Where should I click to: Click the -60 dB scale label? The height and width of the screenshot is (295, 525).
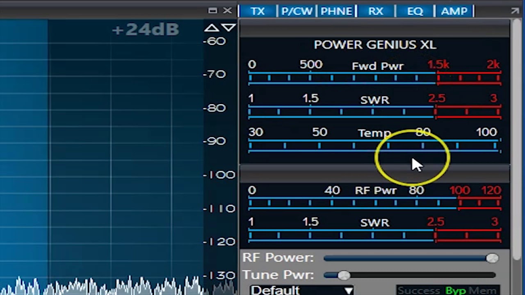214,41
